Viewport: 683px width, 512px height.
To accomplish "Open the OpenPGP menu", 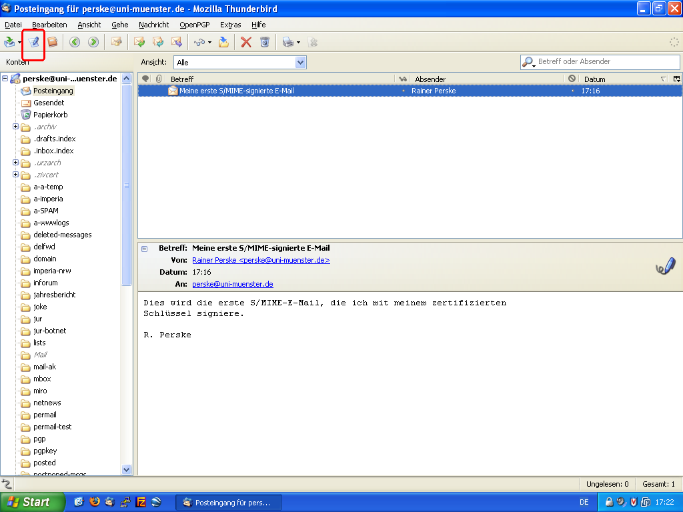I will click(195, 25).
